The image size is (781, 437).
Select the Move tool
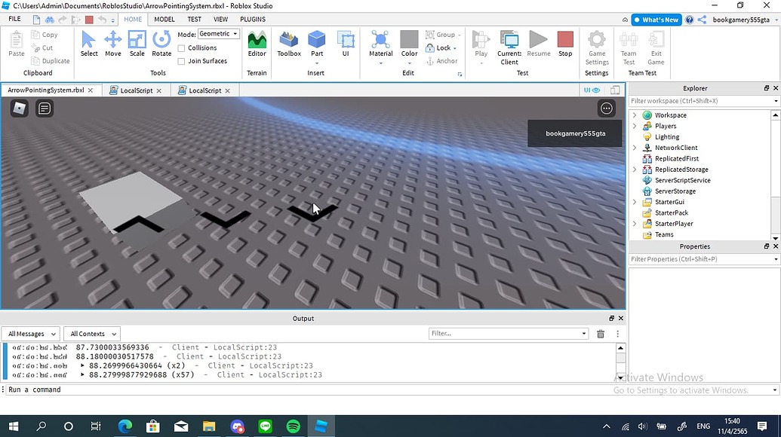point(112,47)
